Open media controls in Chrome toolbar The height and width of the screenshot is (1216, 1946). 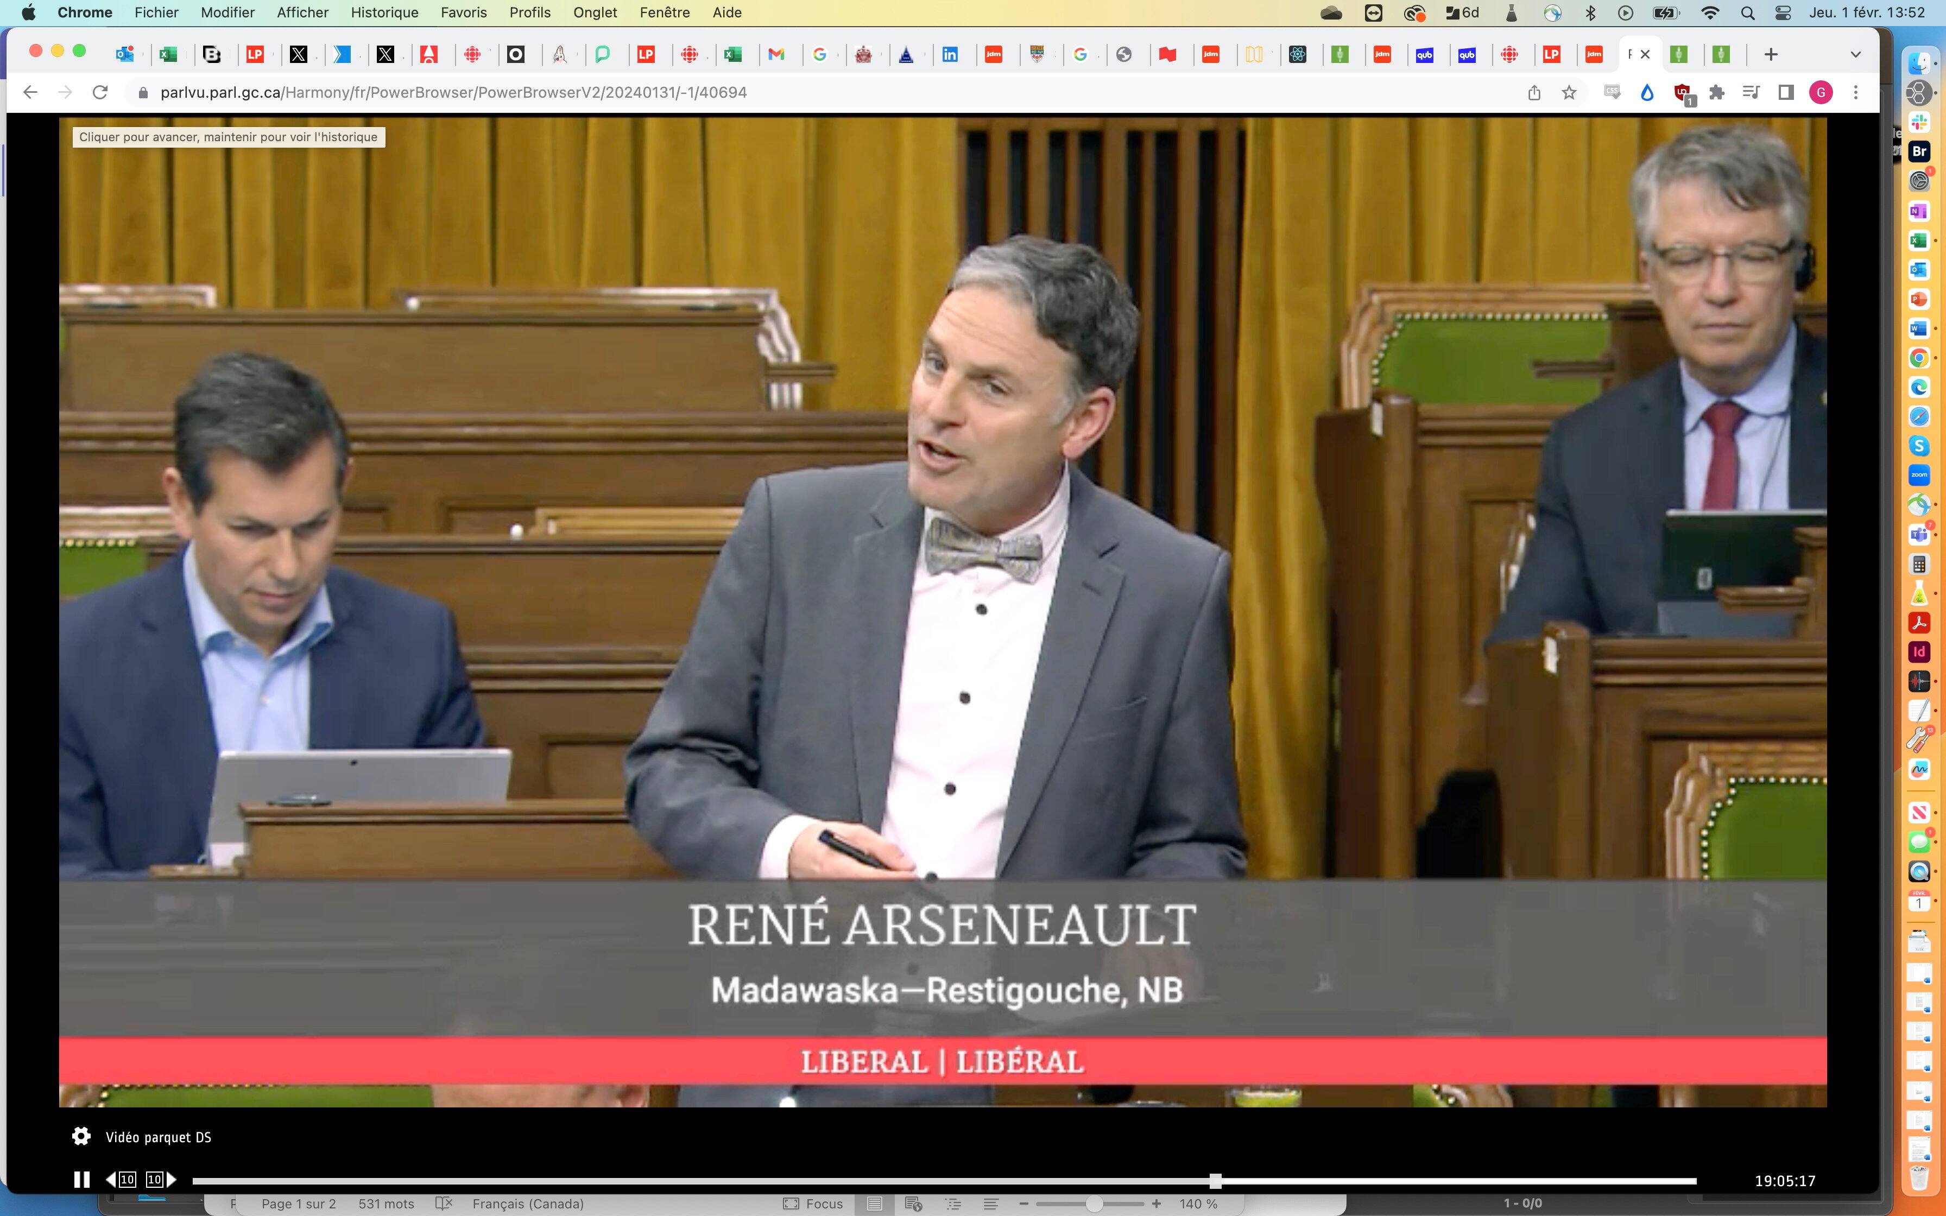tap(1751, 92)
